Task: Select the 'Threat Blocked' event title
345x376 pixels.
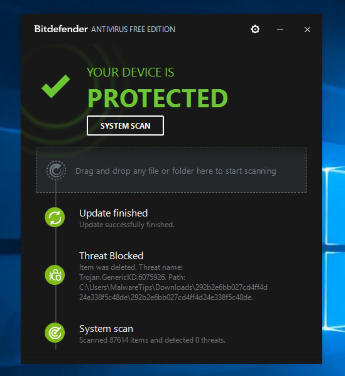Action: [111, 256]
